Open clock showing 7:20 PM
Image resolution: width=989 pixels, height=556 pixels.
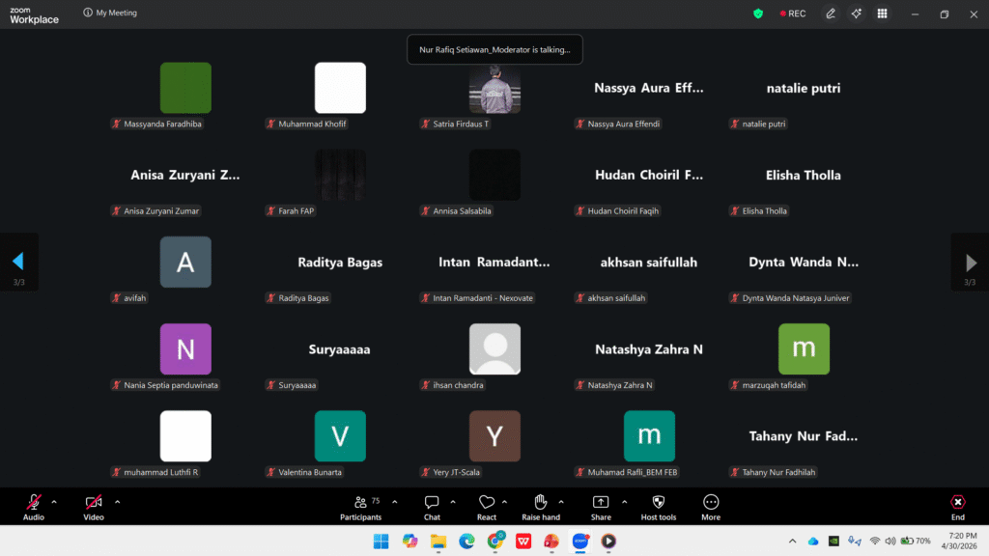(x=959, y=541)
